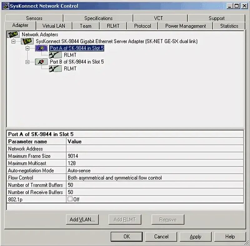This screenshot has height=246, width=250.
Task: Minimize the SysKonnect Network Control window
Action: click(x=230, y=6)
